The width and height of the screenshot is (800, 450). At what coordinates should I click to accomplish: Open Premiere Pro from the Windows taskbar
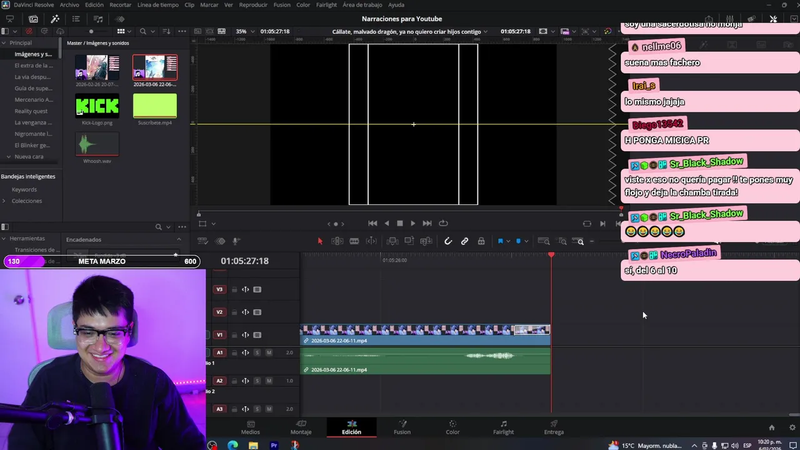(x=274, y=445)
